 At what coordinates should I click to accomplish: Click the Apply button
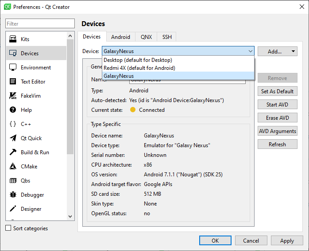tap(287, 240)
